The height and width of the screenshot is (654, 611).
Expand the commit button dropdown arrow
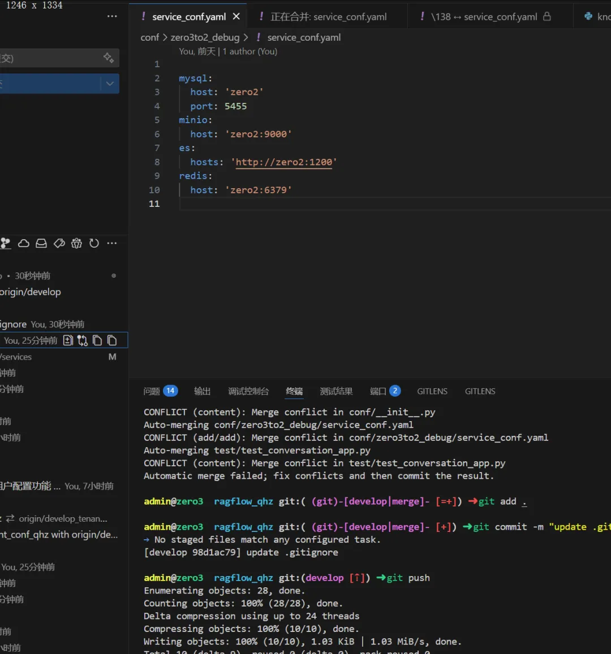(110, 84)
